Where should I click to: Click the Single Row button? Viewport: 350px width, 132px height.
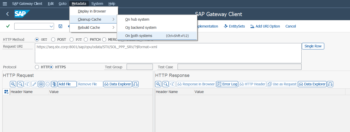[313, 46]
